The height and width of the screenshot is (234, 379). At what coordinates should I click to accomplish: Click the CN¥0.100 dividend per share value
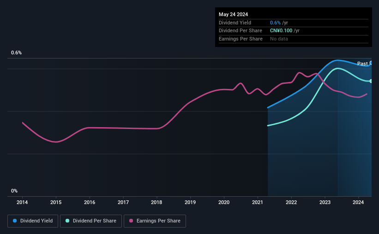coord(281,31)
